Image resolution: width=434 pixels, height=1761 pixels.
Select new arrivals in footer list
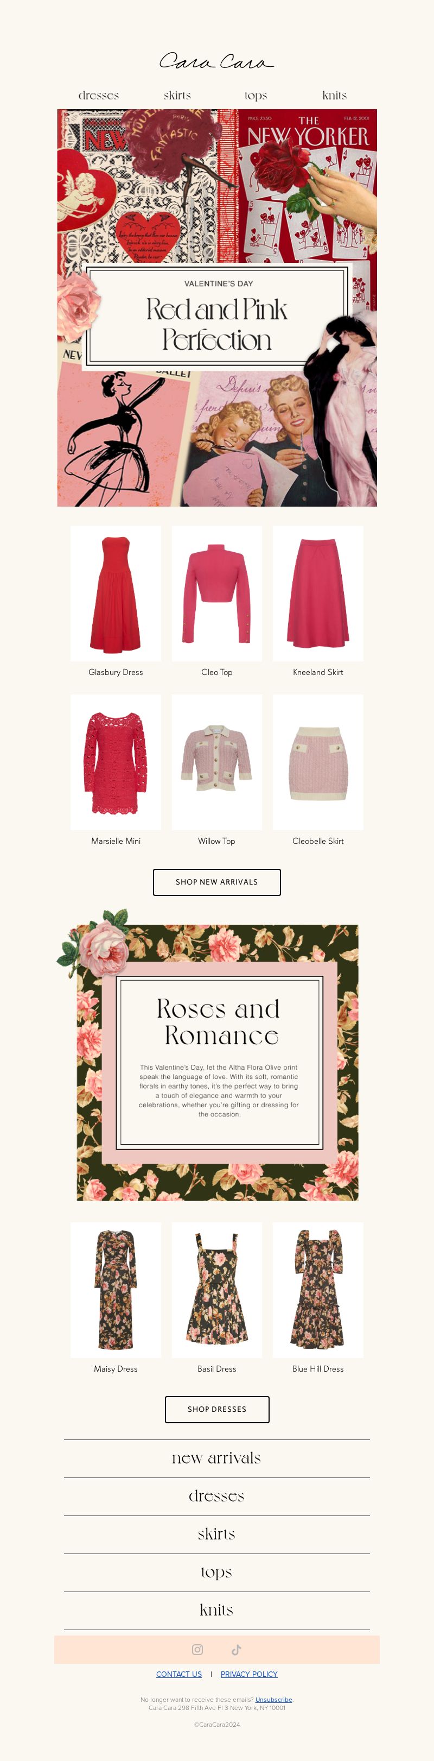coord(216,1458)
